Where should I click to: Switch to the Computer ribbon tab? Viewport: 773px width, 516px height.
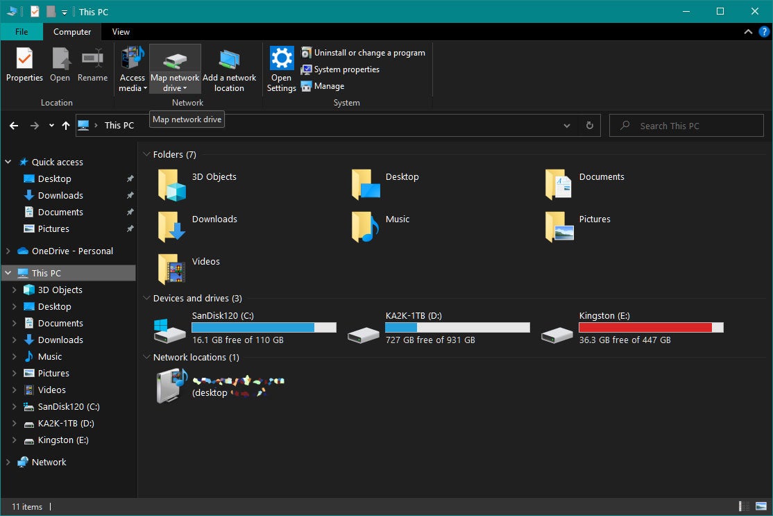(x=72, y=32)
